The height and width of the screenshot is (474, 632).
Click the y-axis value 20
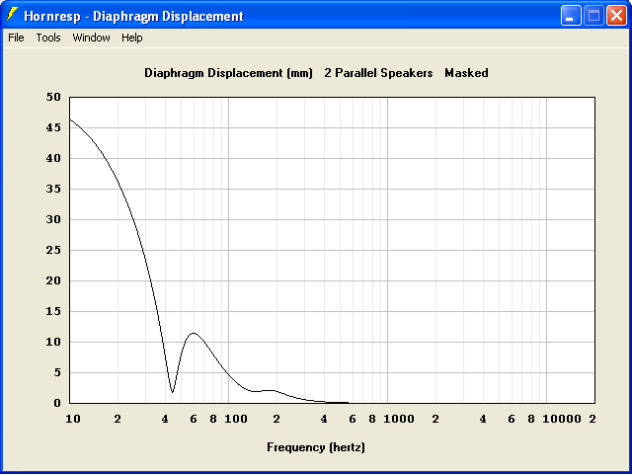click(53, 280)
